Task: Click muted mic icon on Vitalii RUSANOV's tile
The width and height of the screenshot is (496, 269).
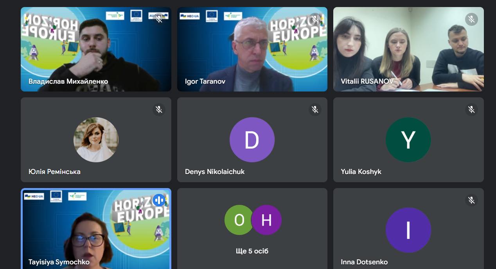Action: (471, 19)
